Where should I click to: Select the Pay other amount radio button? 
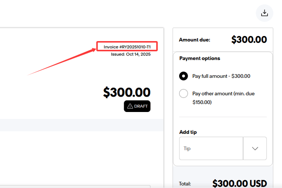(x=184, y=93)
